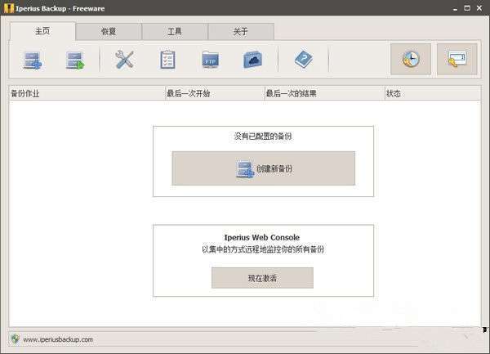Click the 最后一次开始 column header
490x354 pixels.
pyautogui.click(x=215, y=93)
